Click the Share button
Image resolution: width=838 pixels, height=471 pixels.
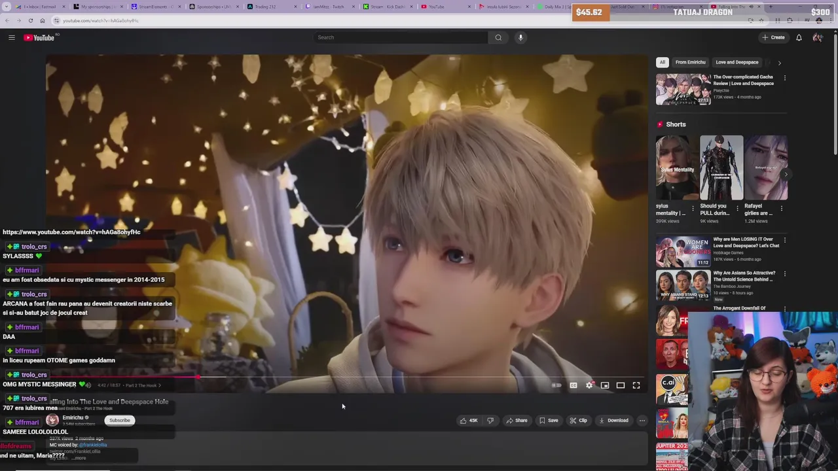click(x=517, y=421)
